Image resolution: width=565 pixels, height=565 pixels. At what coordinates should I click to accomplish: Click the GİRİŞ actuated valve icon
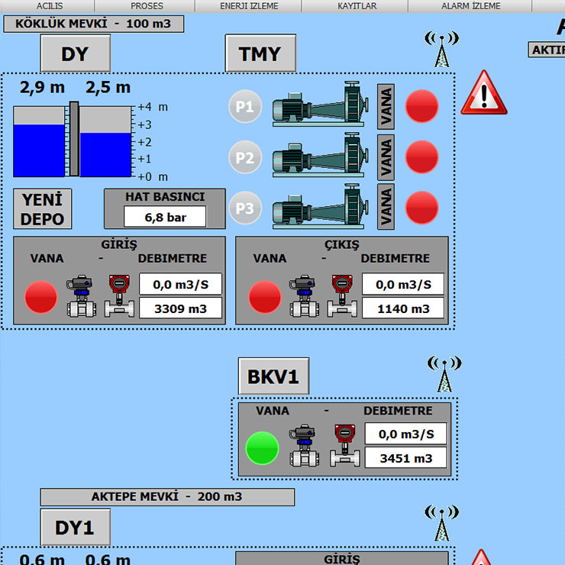tap(82, 296)
